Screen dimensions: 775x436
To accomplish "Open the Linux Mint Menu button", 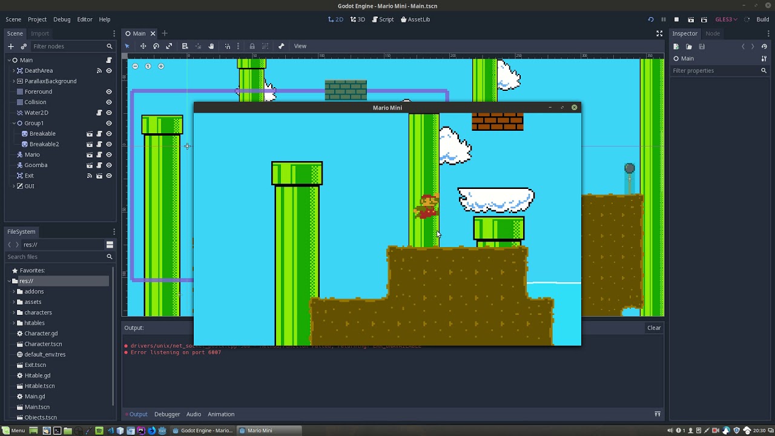I will 13,431.
